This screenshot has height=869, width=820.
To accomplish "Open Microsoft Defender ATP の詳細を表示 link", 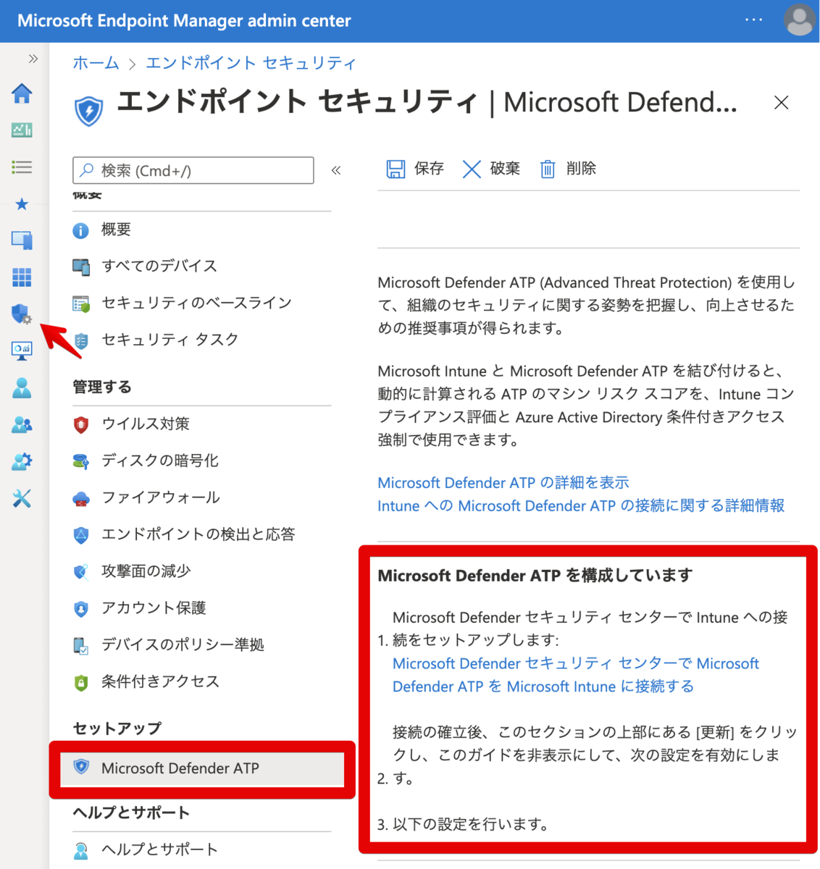I will 503,483.
